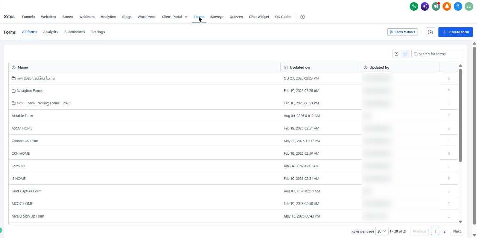The height and width of the screenshot is (238, 477).
Task: Open three-dot menu for Navigtion Forms row
Action: (x=449, y=91)
